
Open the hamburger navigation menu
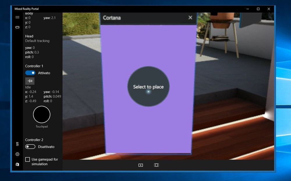point(17,17)
